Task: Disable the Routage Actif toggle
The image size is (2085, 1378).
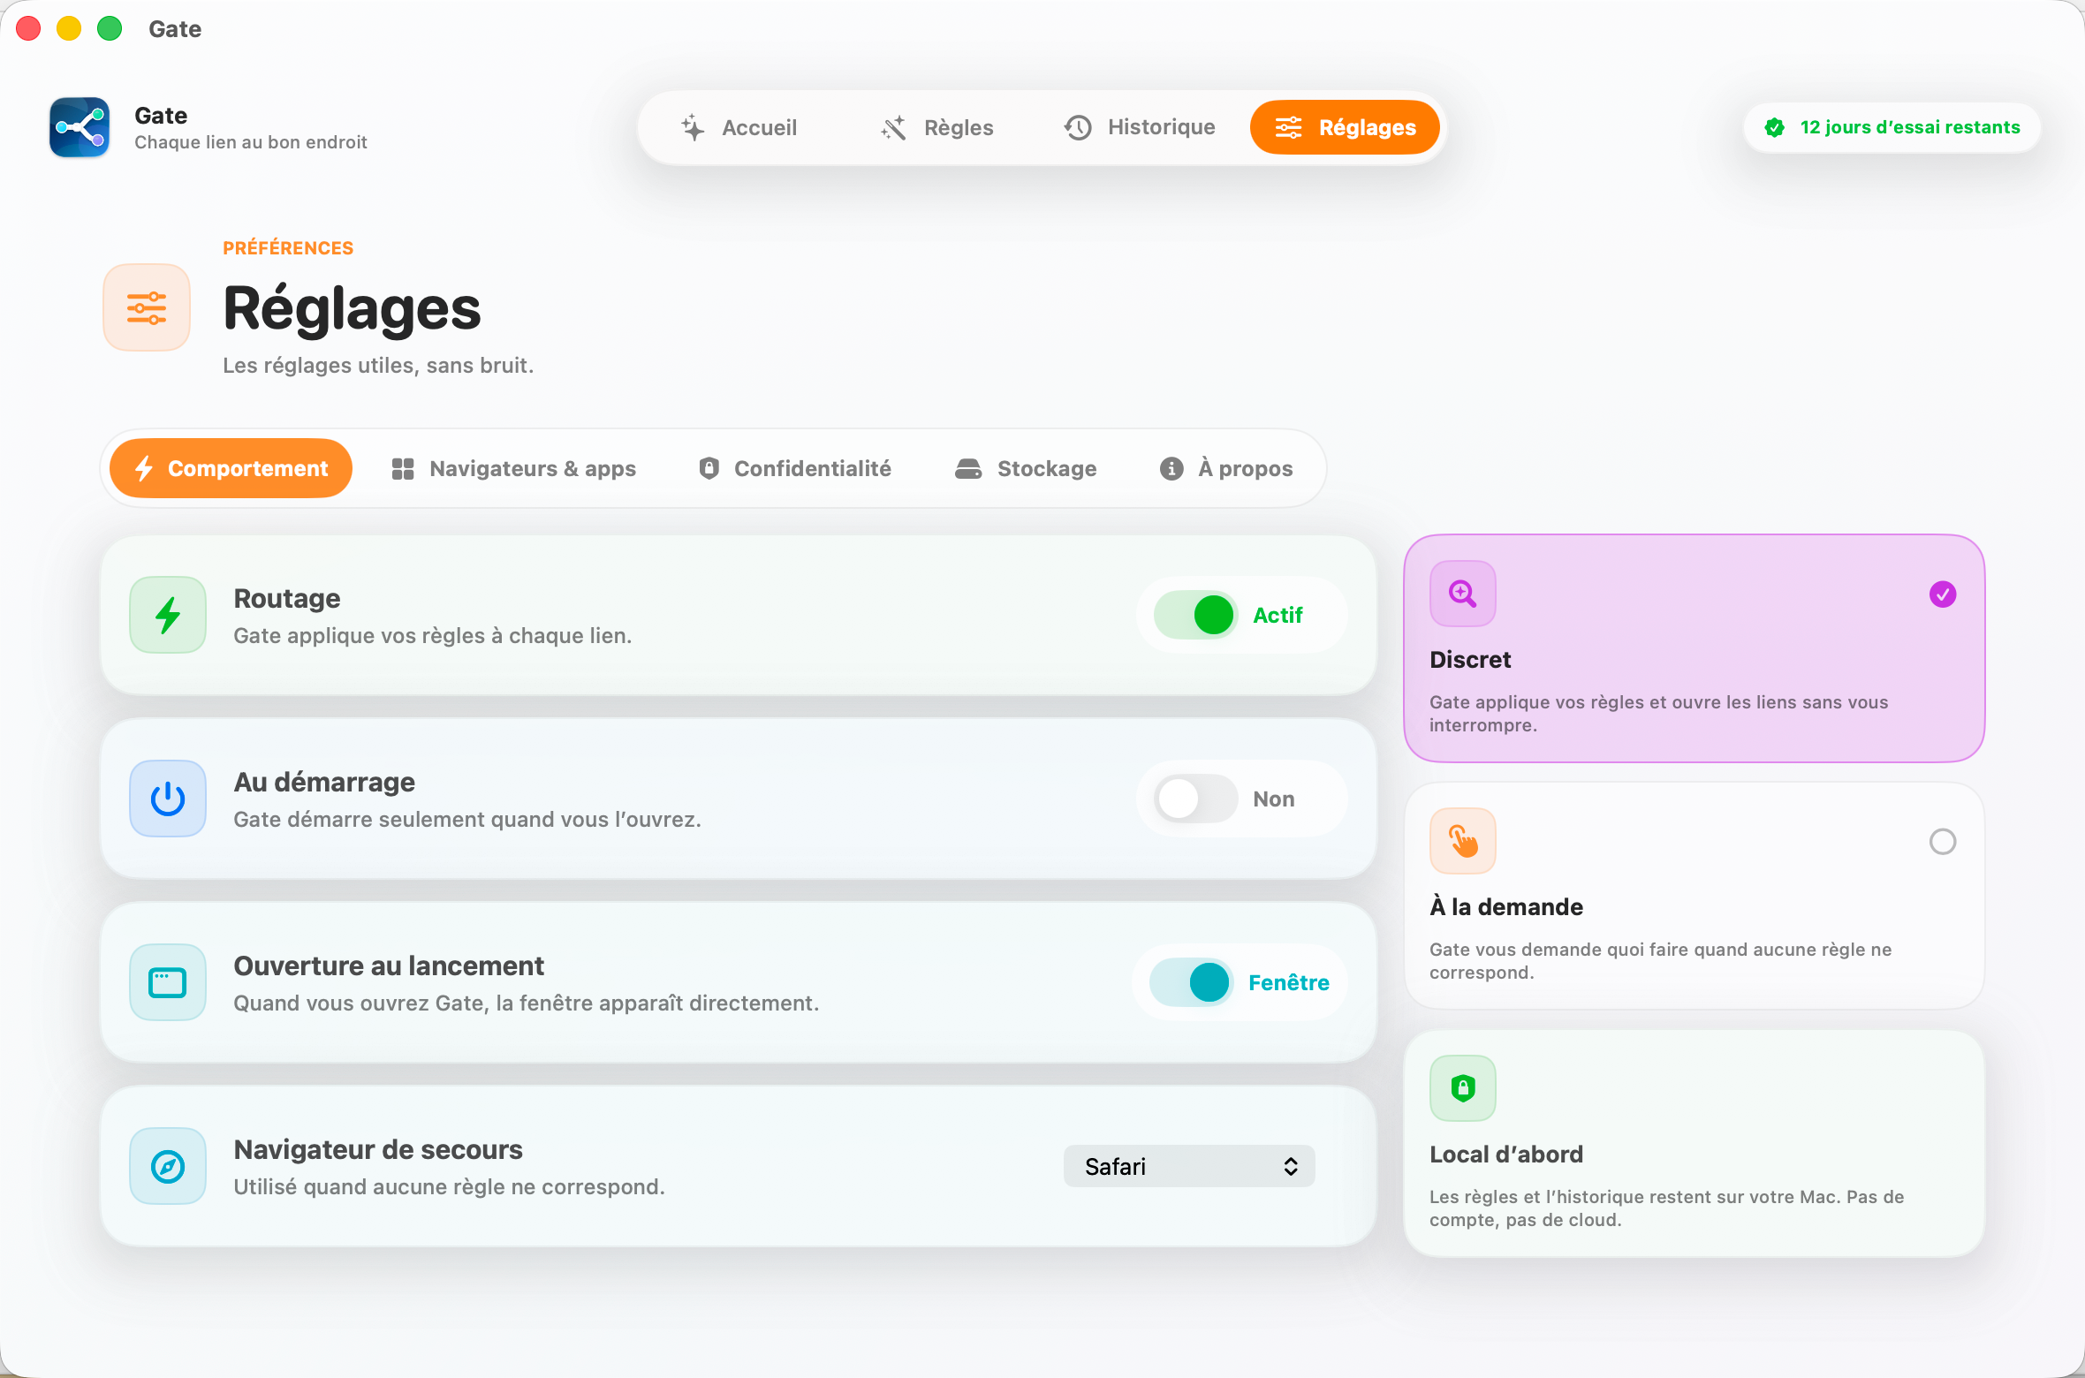Action: [1196, 615]
